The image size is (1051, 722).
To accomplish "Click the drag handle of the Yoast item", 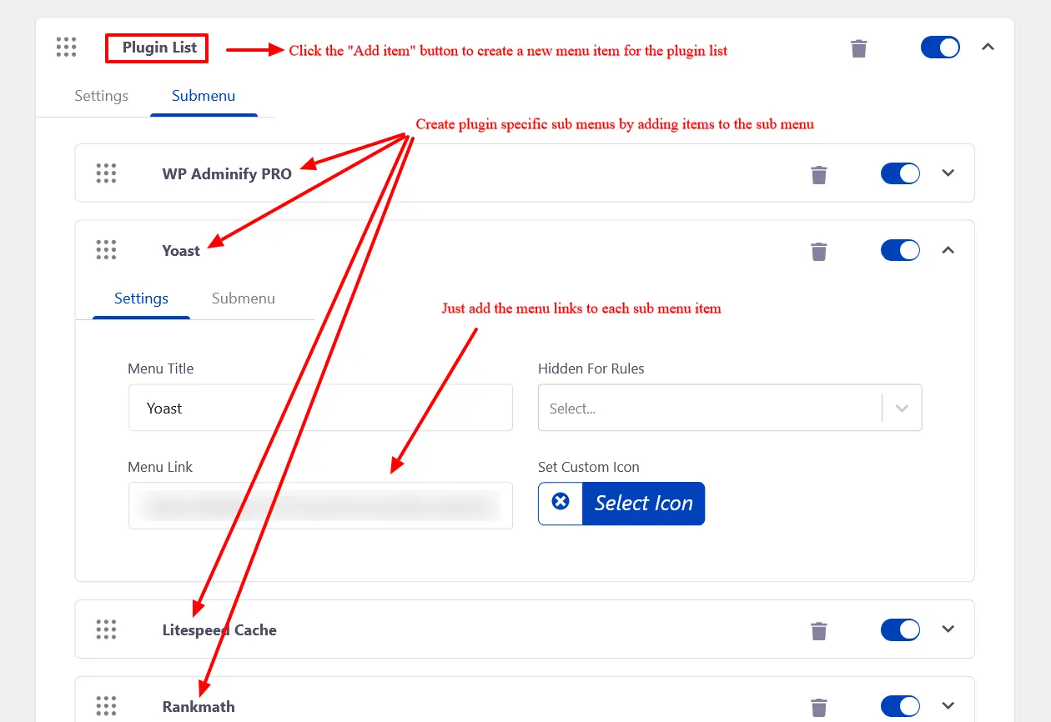I will click(106, 249).
